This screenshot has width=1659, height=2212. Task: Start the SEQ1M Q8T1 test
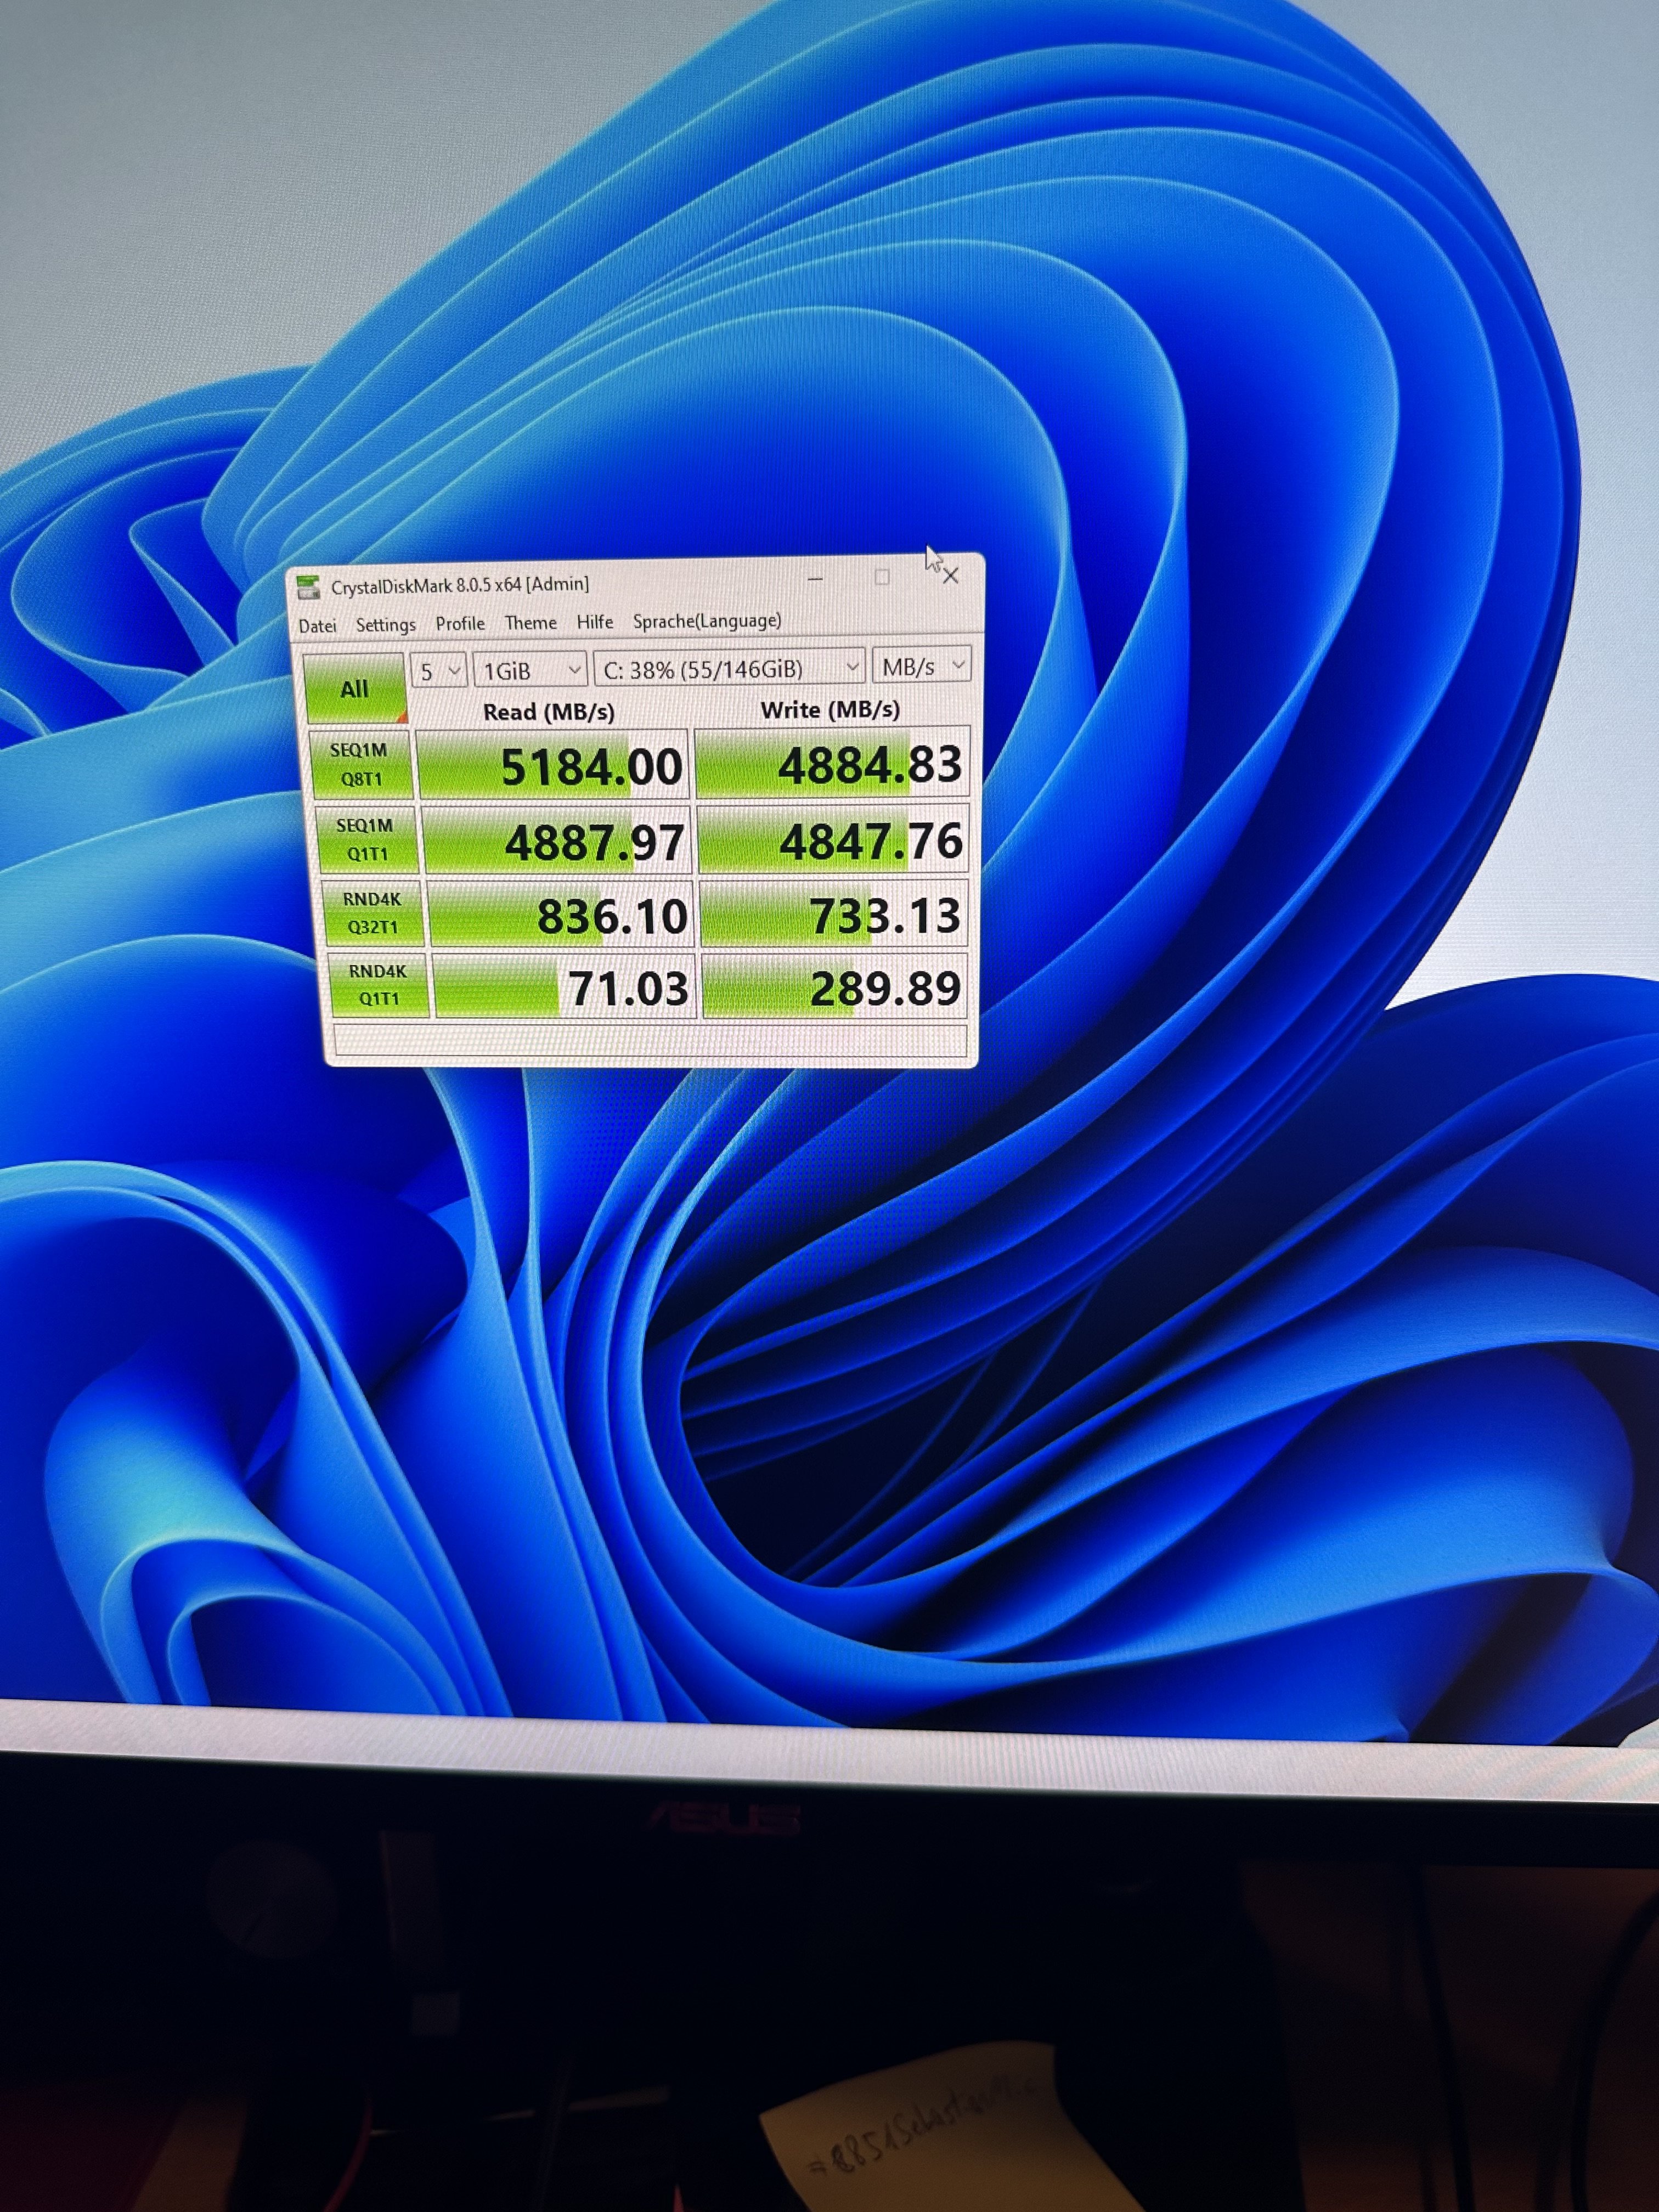point(359,764)
